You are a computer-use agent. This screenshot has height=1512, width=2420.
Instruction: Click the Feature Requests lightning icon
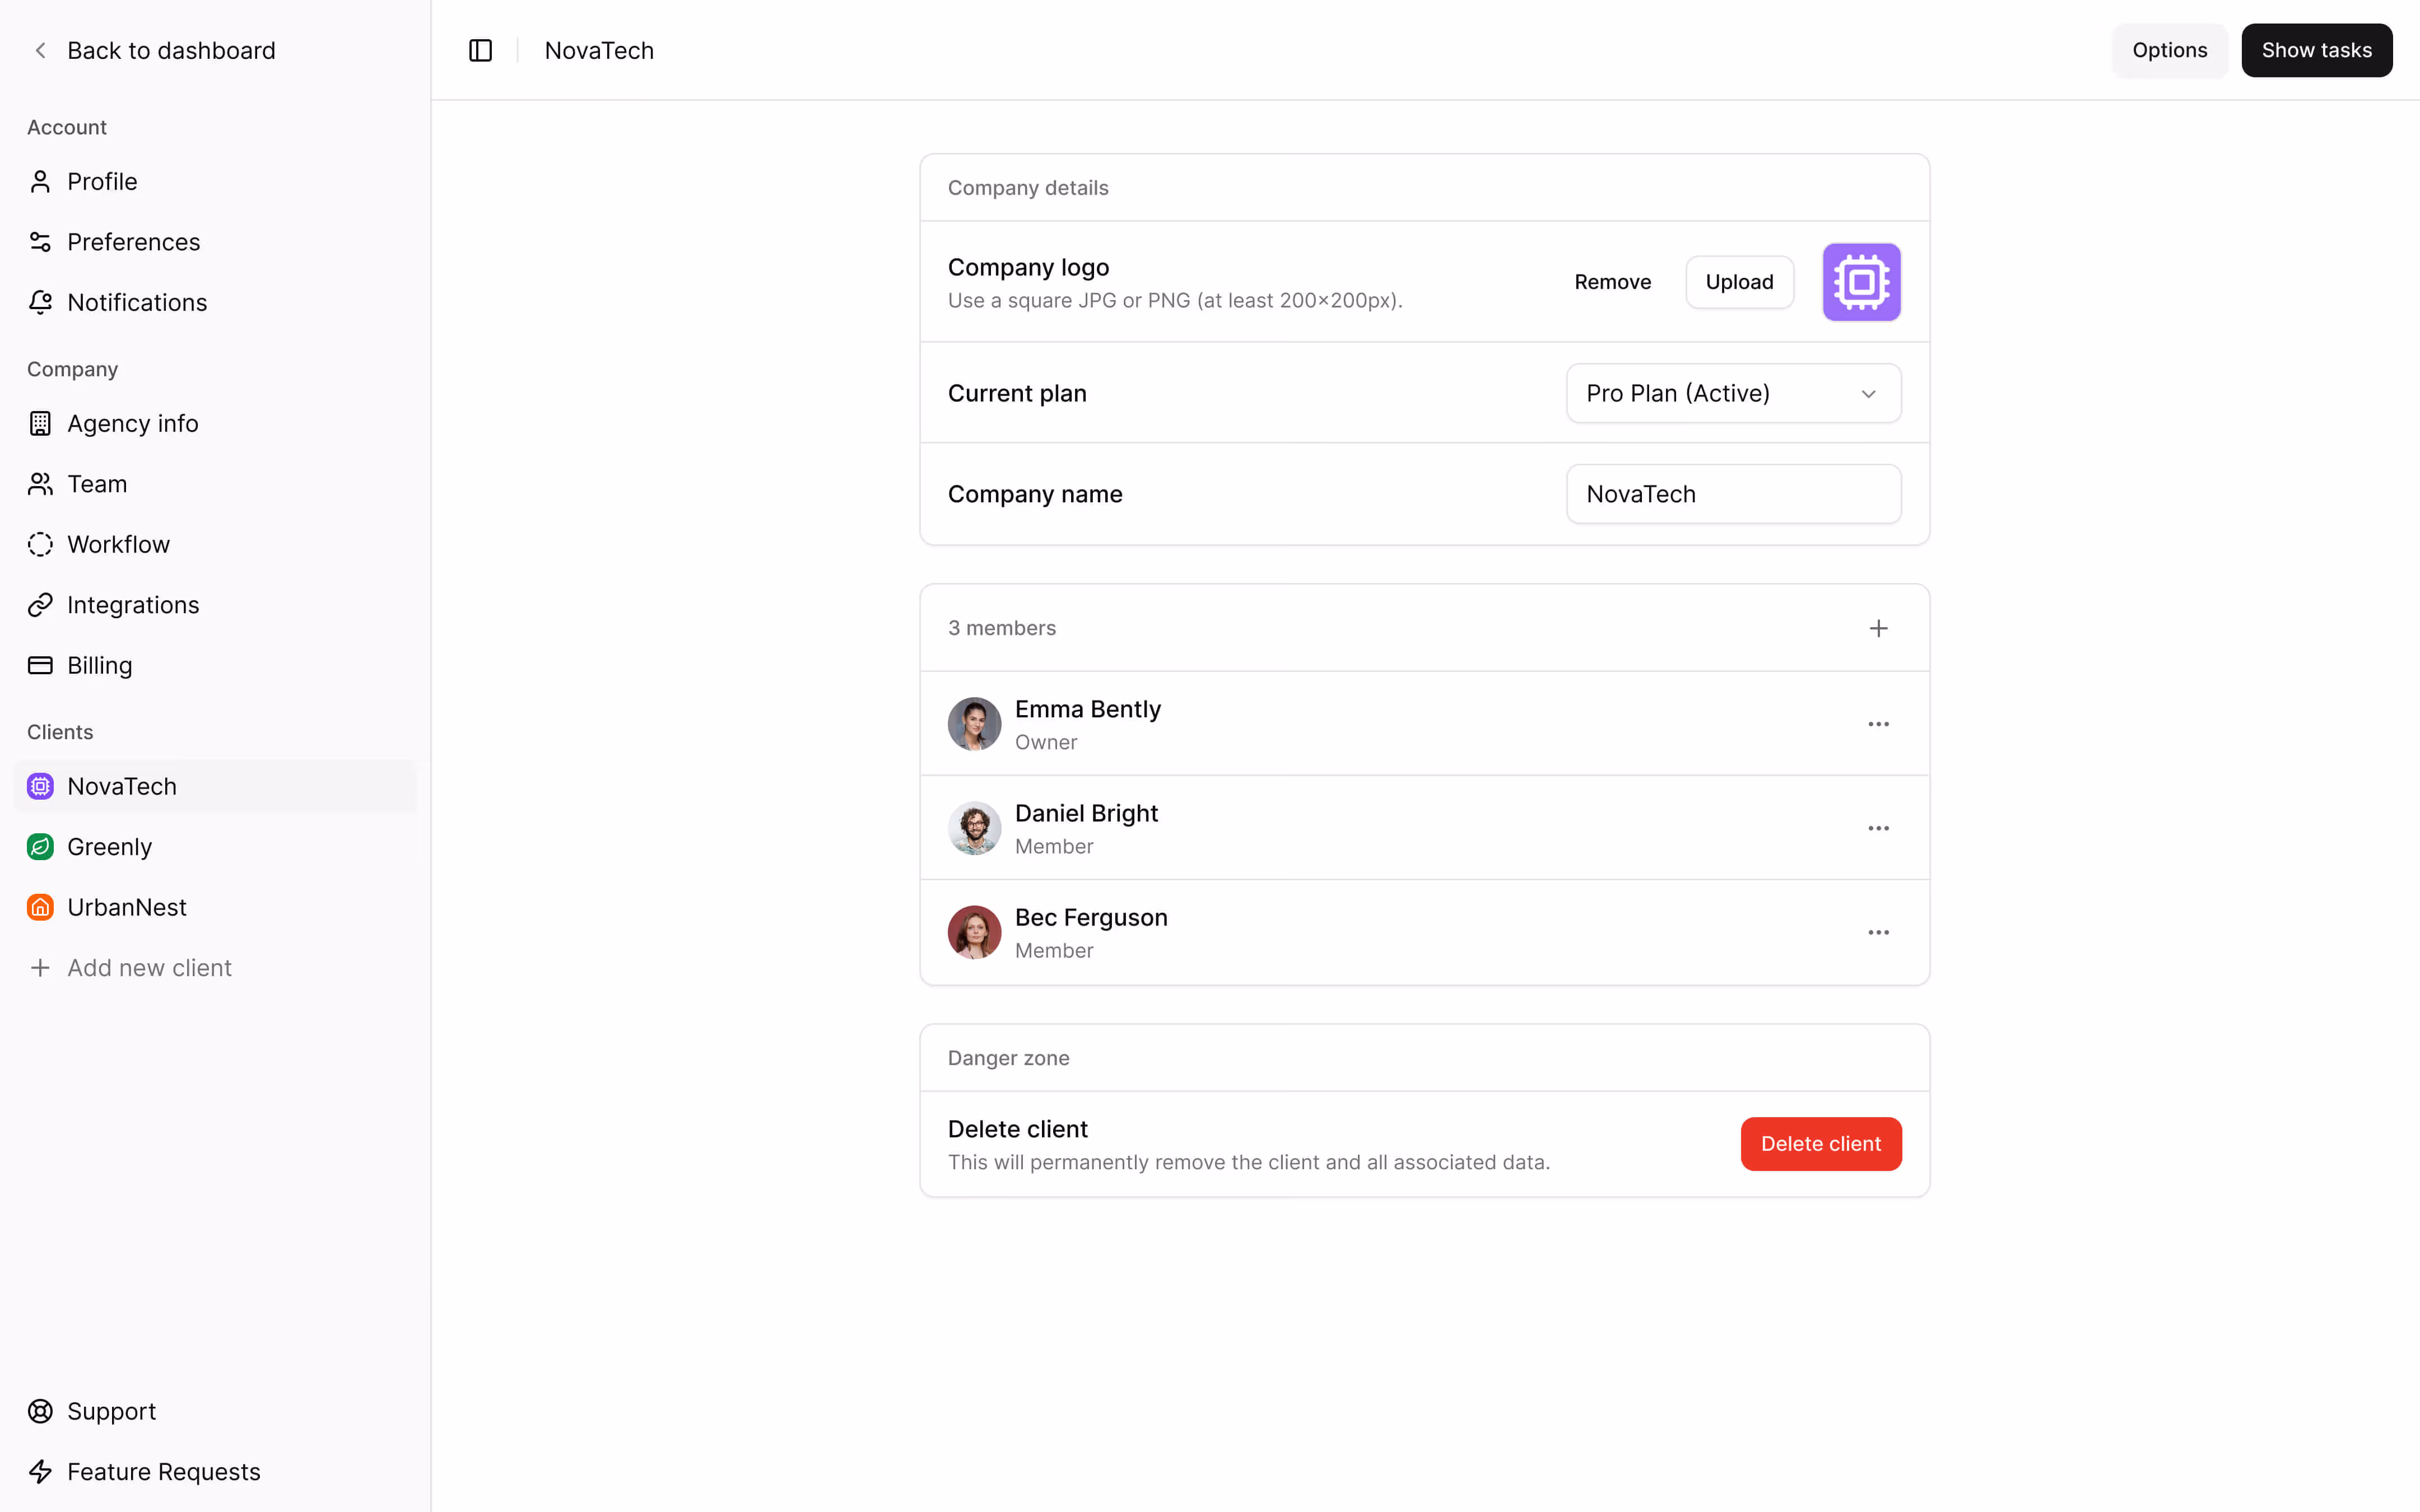40,1471
